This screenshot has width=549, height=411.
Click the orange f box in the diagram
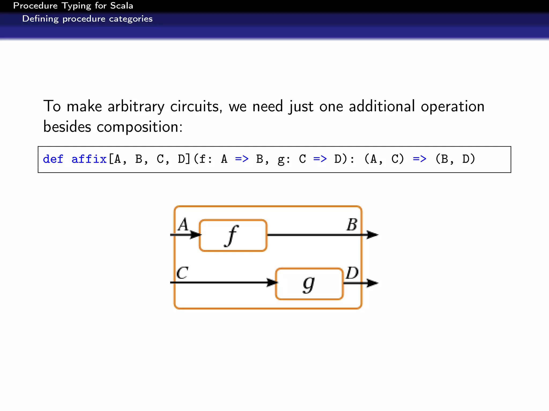233,235
